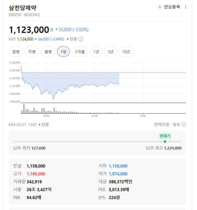The image size is (197, 210).
Task: Click the 10:00 time axis label
Action: click(46, 116)
